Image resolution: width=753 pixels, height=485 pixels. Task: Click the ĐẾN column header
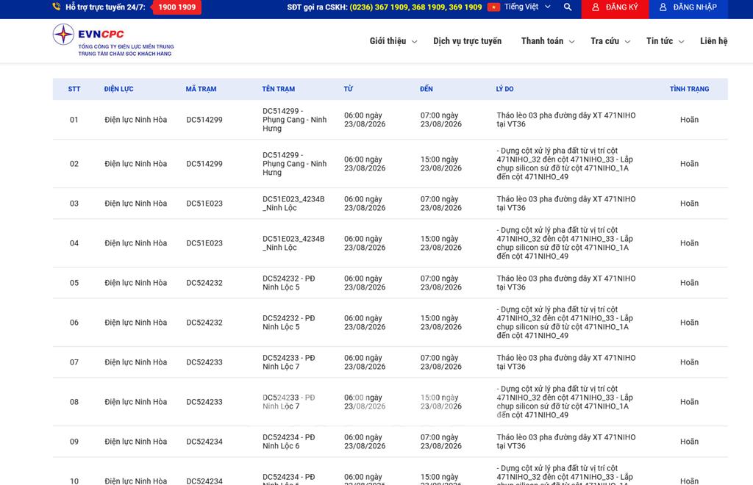tap(427, 89)
